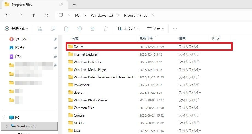The image size is (252, 134).
Task: Add a new tab with plus button
Action: click(74, 5)
